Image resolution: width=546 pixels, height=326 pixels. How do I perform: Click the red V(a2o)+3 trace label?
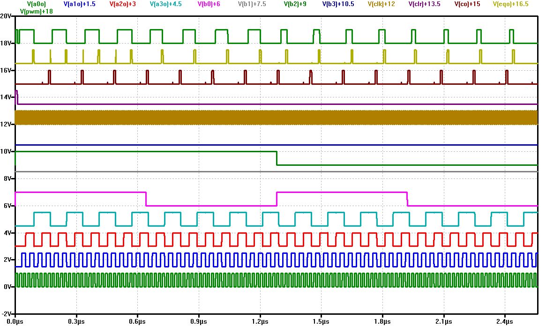coord(123,4)
